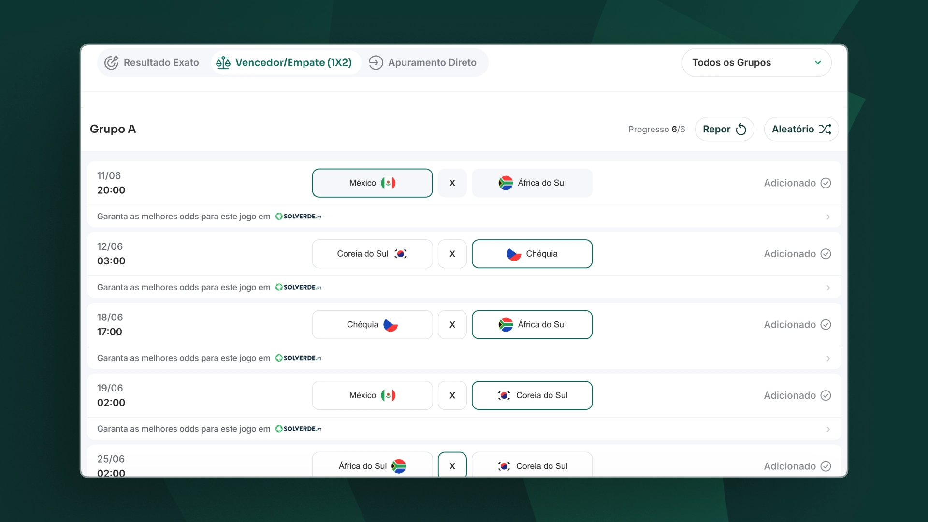Open the Todos os Grupos dropdown

pyautogui.click(x=756, y=63)
